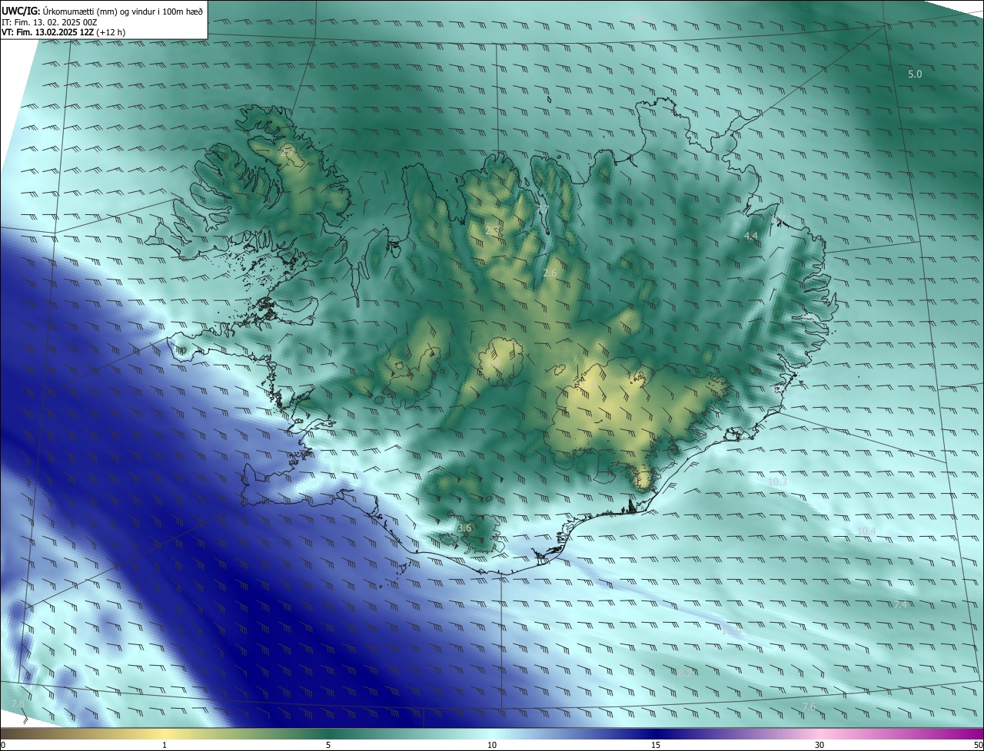Click the 1 tick on the color scale
The width and height of the screenshot is (984, 751).
point(165,745)
